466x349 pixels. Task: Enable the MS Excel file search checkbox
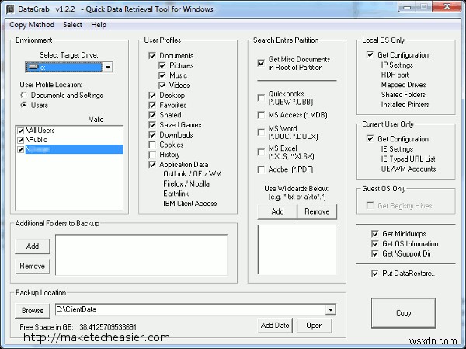coord(261,152)
